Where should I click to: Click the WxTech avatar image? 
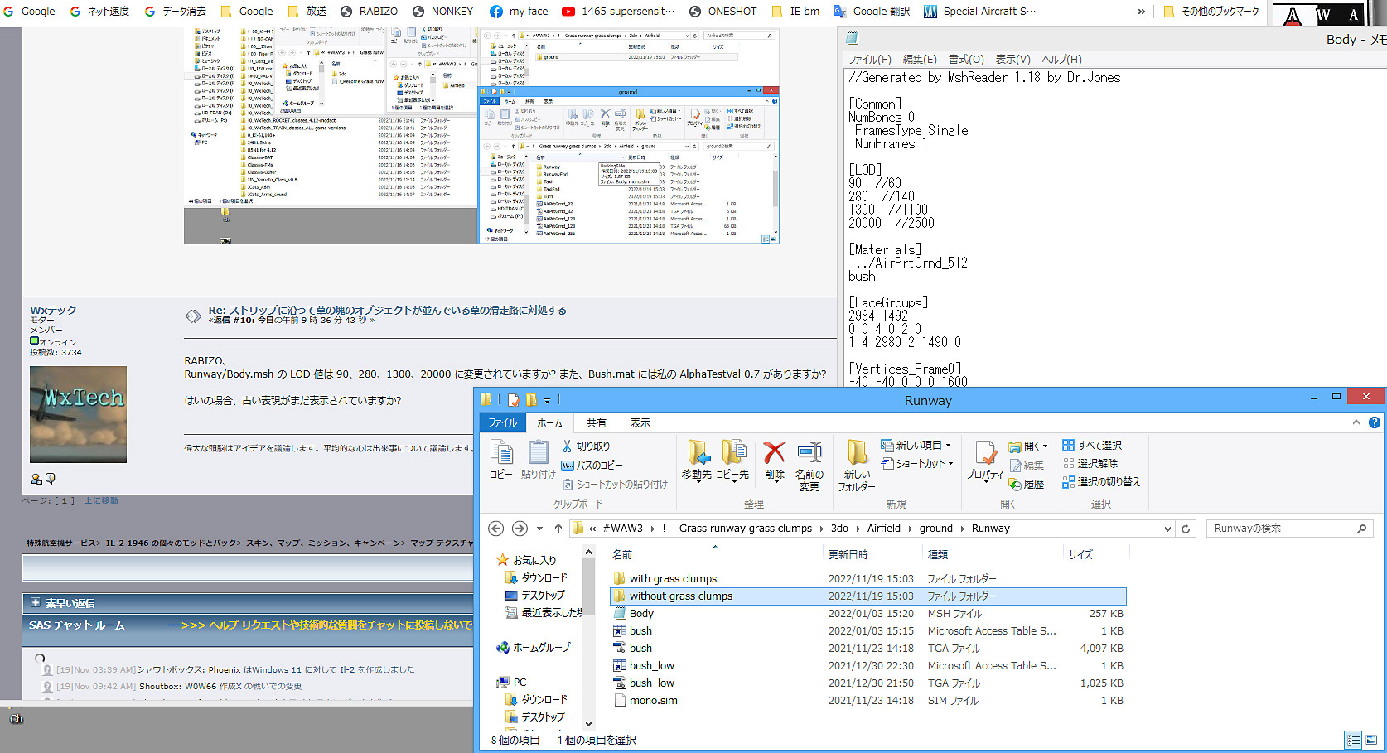[x=78, y=414]
